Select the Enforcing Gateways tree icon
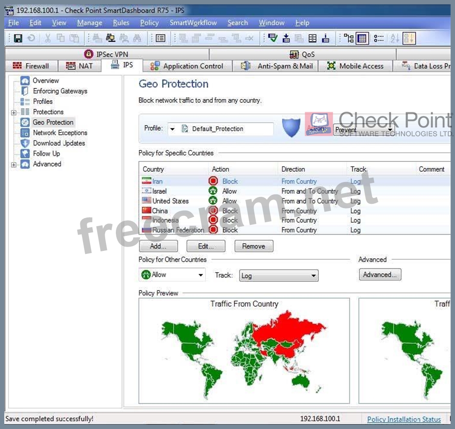The width and height of the screenshot is (455, 429). point(25,91)
